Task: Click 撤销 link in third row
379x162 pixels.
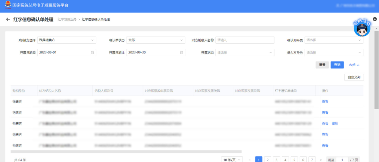Action: (335, 124)
